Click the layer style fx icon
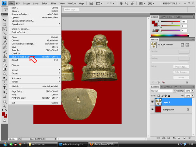Viewport: 196px width, 147px height. click(164, 138)
